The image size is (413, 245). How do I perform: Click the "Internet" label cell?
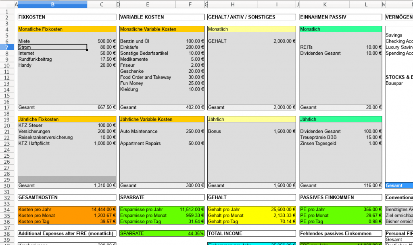(52, 54)
